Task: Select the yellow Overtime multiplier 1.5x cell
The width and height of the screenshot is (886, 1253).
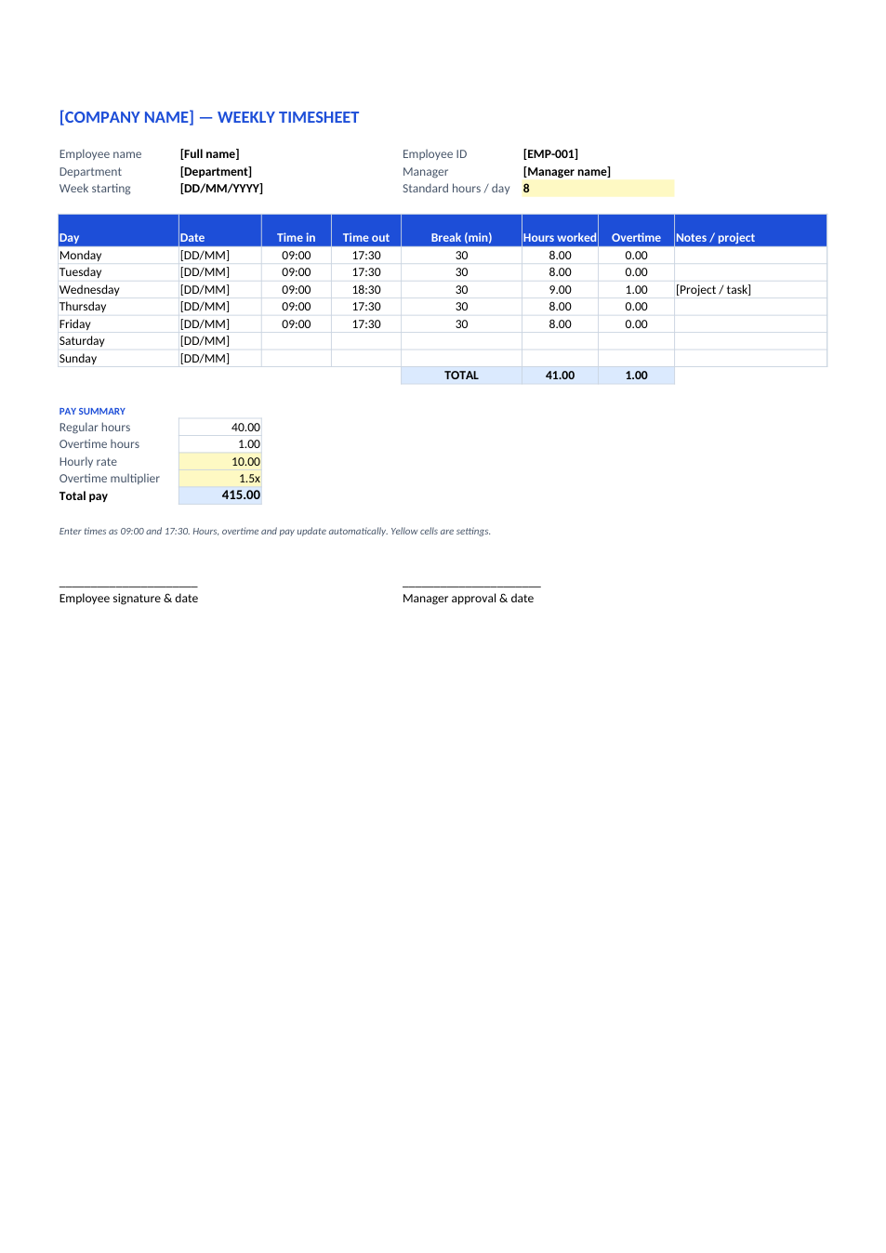Action: coord(219,479)
